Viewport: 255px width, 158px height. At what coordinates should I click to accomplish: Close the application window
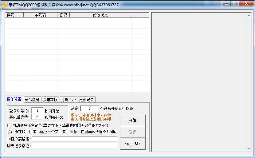tap(246, 4)
